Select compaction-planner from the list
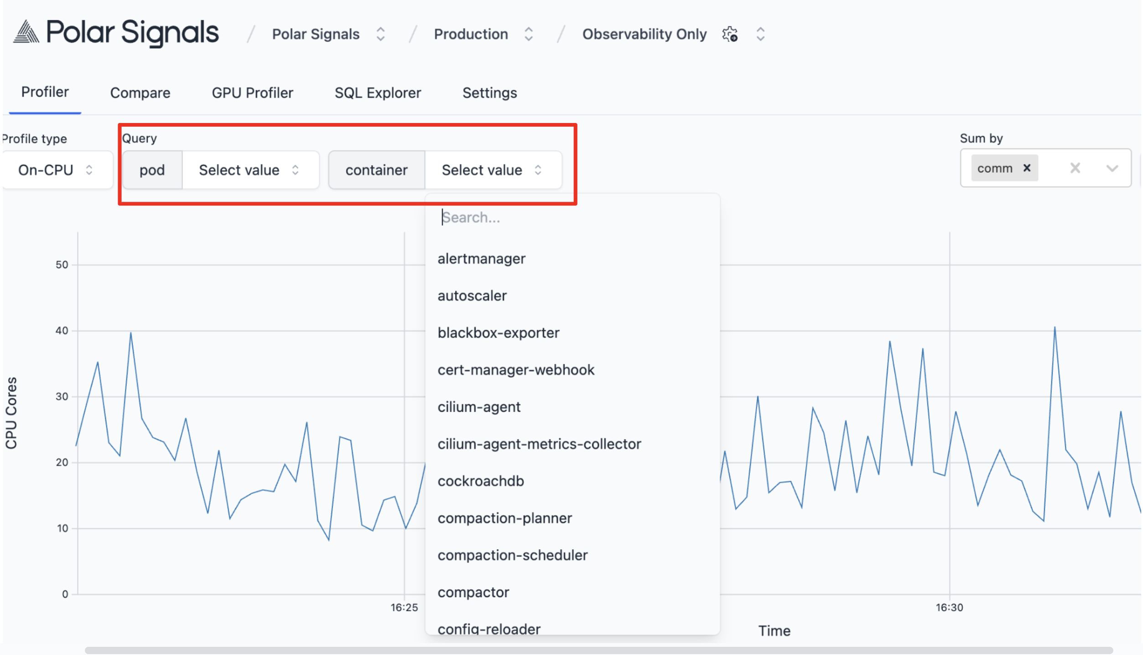 tap(572, 518)
